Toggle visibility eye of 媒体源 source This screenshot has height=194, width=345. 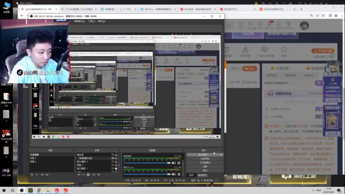113,155
